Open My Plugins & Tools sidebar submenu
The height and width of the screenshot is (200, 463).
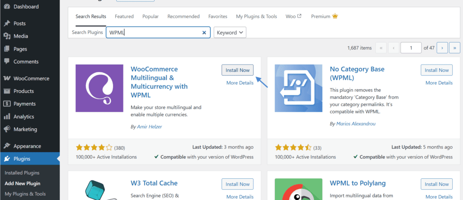[25, 194]
